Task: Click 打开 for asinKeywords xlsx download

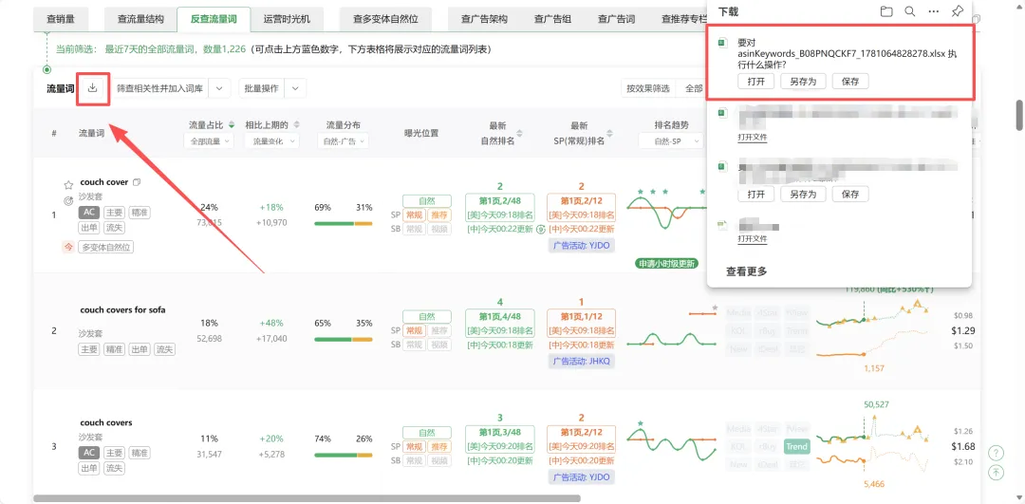Action: point(755,81)
